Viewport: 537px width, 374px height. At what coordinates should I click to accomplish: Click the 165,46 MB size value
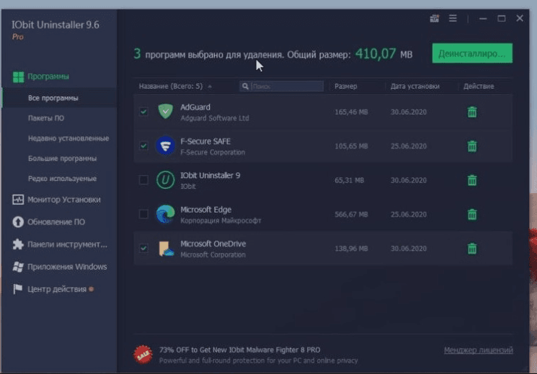pyautogui.click(x=351, y=112)
